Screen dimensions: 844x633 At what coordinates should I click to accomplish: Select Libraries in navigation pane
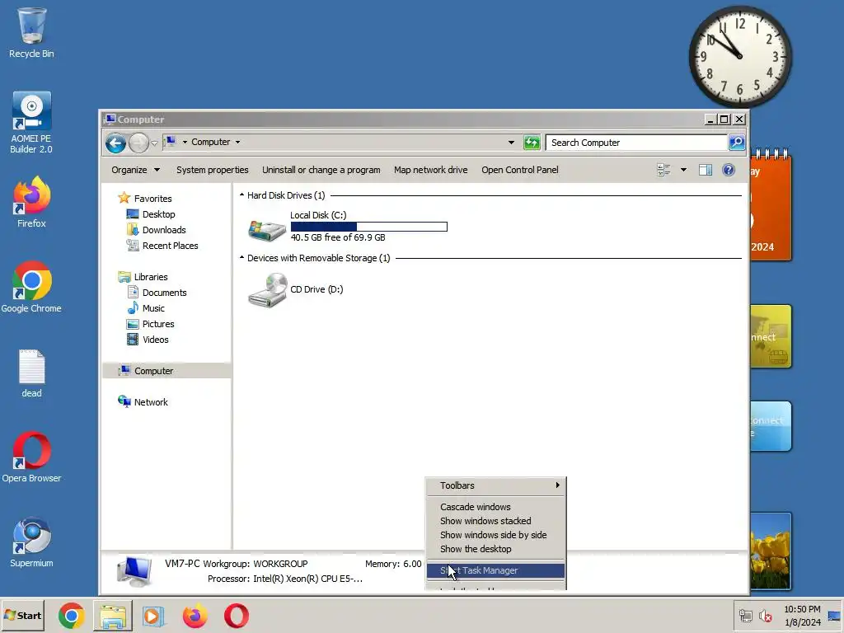(151, 277)
